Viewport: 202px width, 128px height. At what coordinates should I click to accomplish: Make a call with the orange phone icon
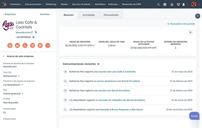click(x=25, y=45)
